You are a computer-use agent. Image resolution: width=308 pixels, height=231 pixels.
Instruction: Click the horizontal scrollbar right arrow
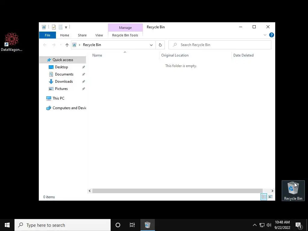click(x=272, y=191)
